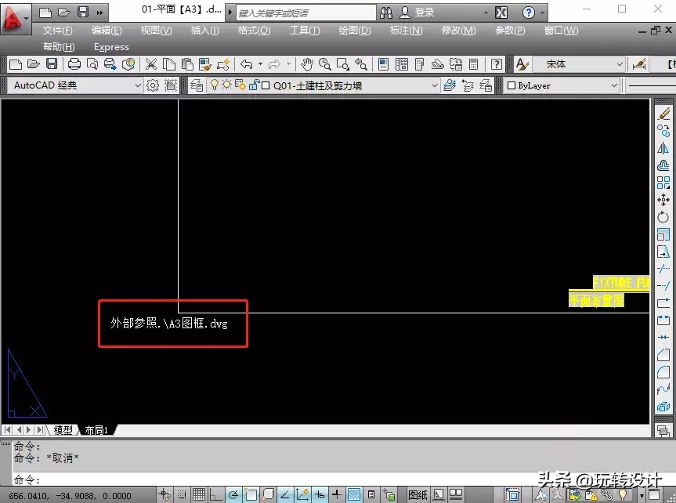Click the Text Style icon
The width and height of the screenshot is (676, 503).
click(x=522, y=64)
